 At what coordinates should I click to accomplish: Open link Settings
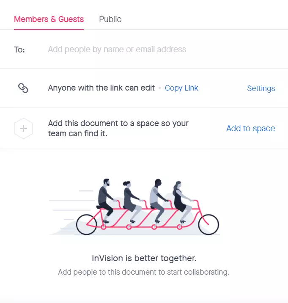point(261,88)
